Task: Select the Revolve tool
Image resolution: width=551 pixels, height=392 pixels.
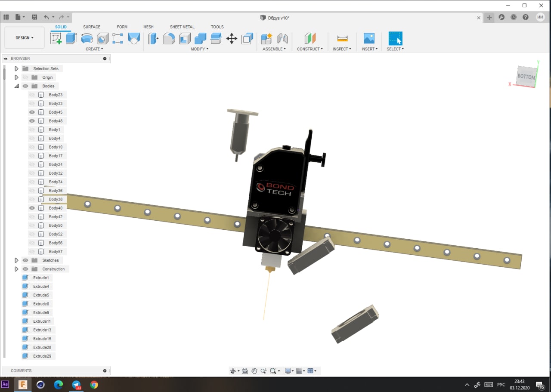Action: coord(87,38)
